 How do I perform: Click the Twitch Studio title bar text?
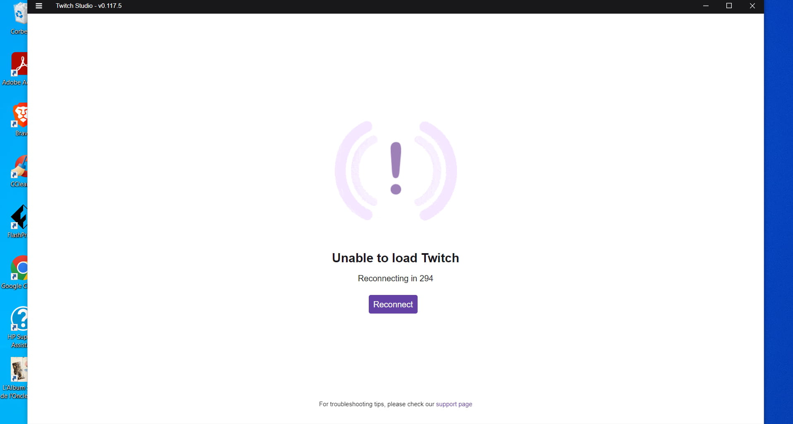[x=89, y=6]
